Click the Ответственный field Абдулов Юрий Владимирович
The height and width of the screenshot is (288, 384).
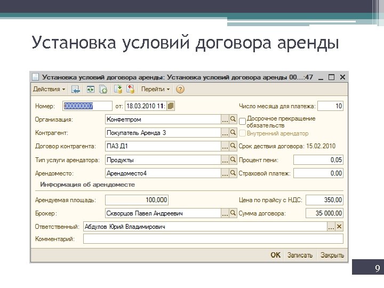coord(205,227)
